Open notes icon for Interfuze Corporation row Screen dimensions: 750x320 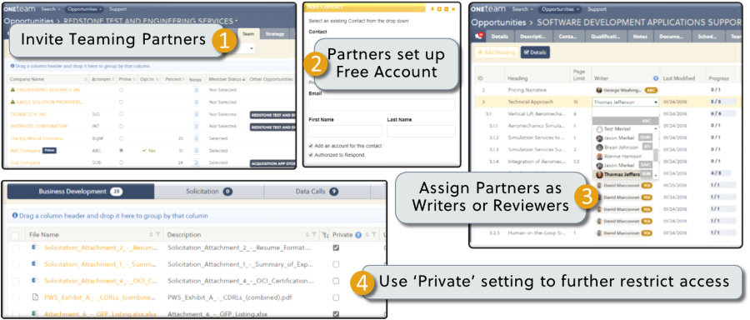click(x=196, y=127)
